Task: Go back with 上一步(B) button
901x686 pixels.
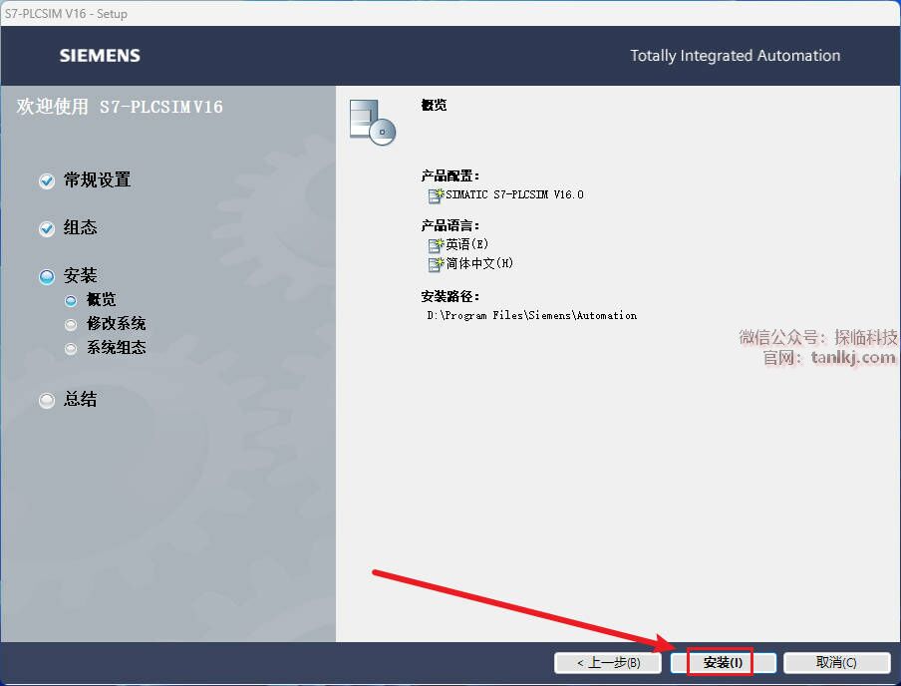Action: pyautogui.click(x=609, y=662)
